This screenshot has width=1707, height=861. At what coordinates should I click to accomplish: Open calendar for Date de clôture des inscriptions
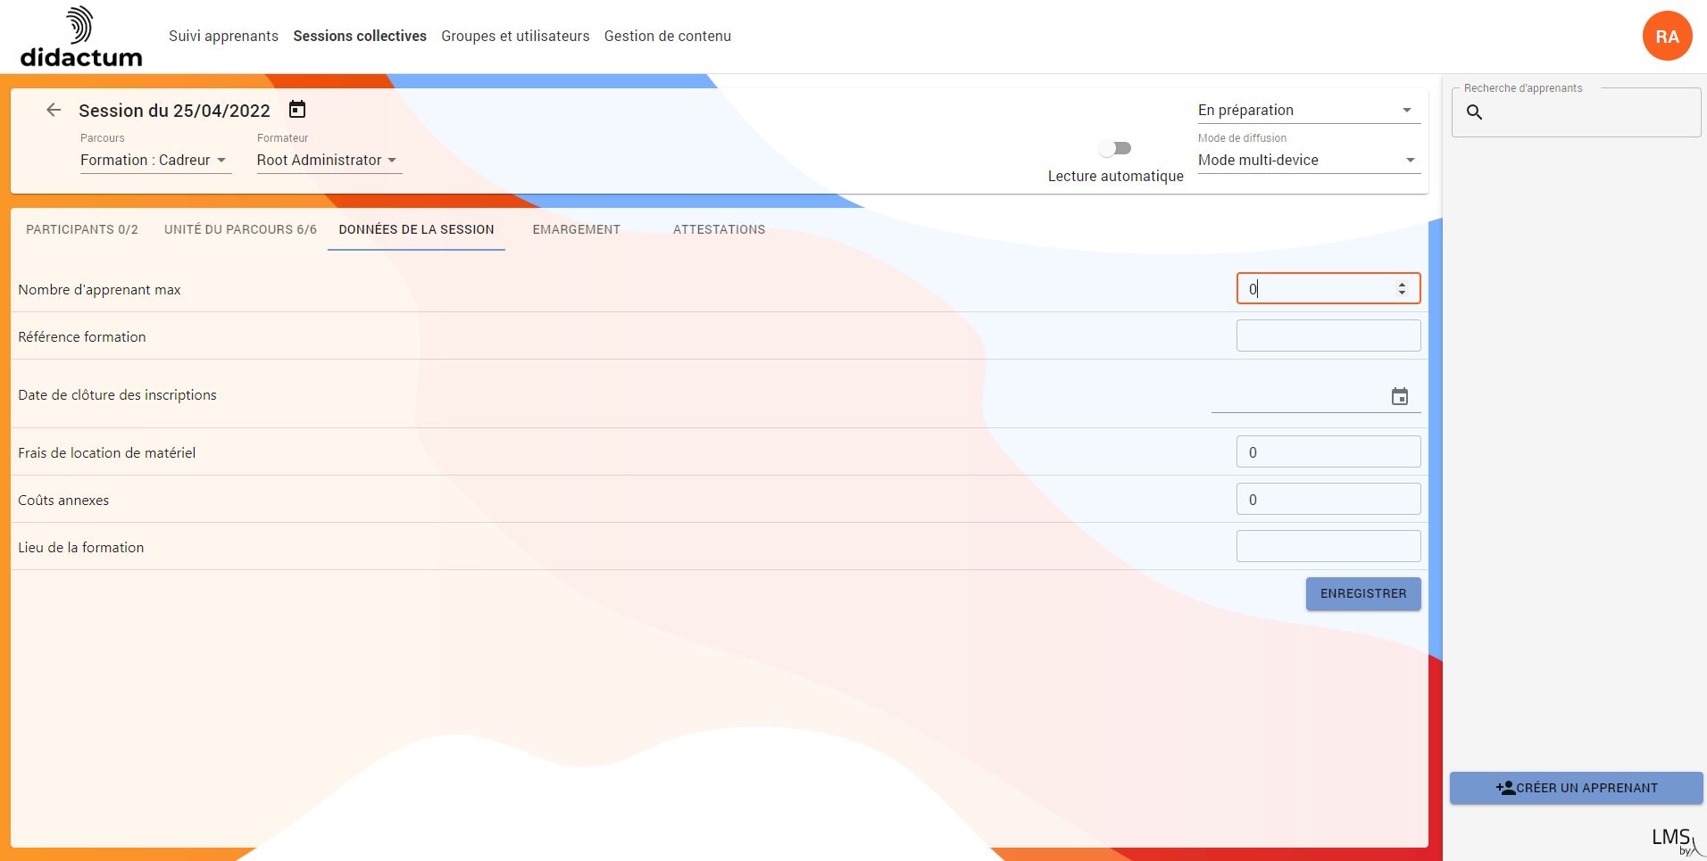[x=1400, y=396]
